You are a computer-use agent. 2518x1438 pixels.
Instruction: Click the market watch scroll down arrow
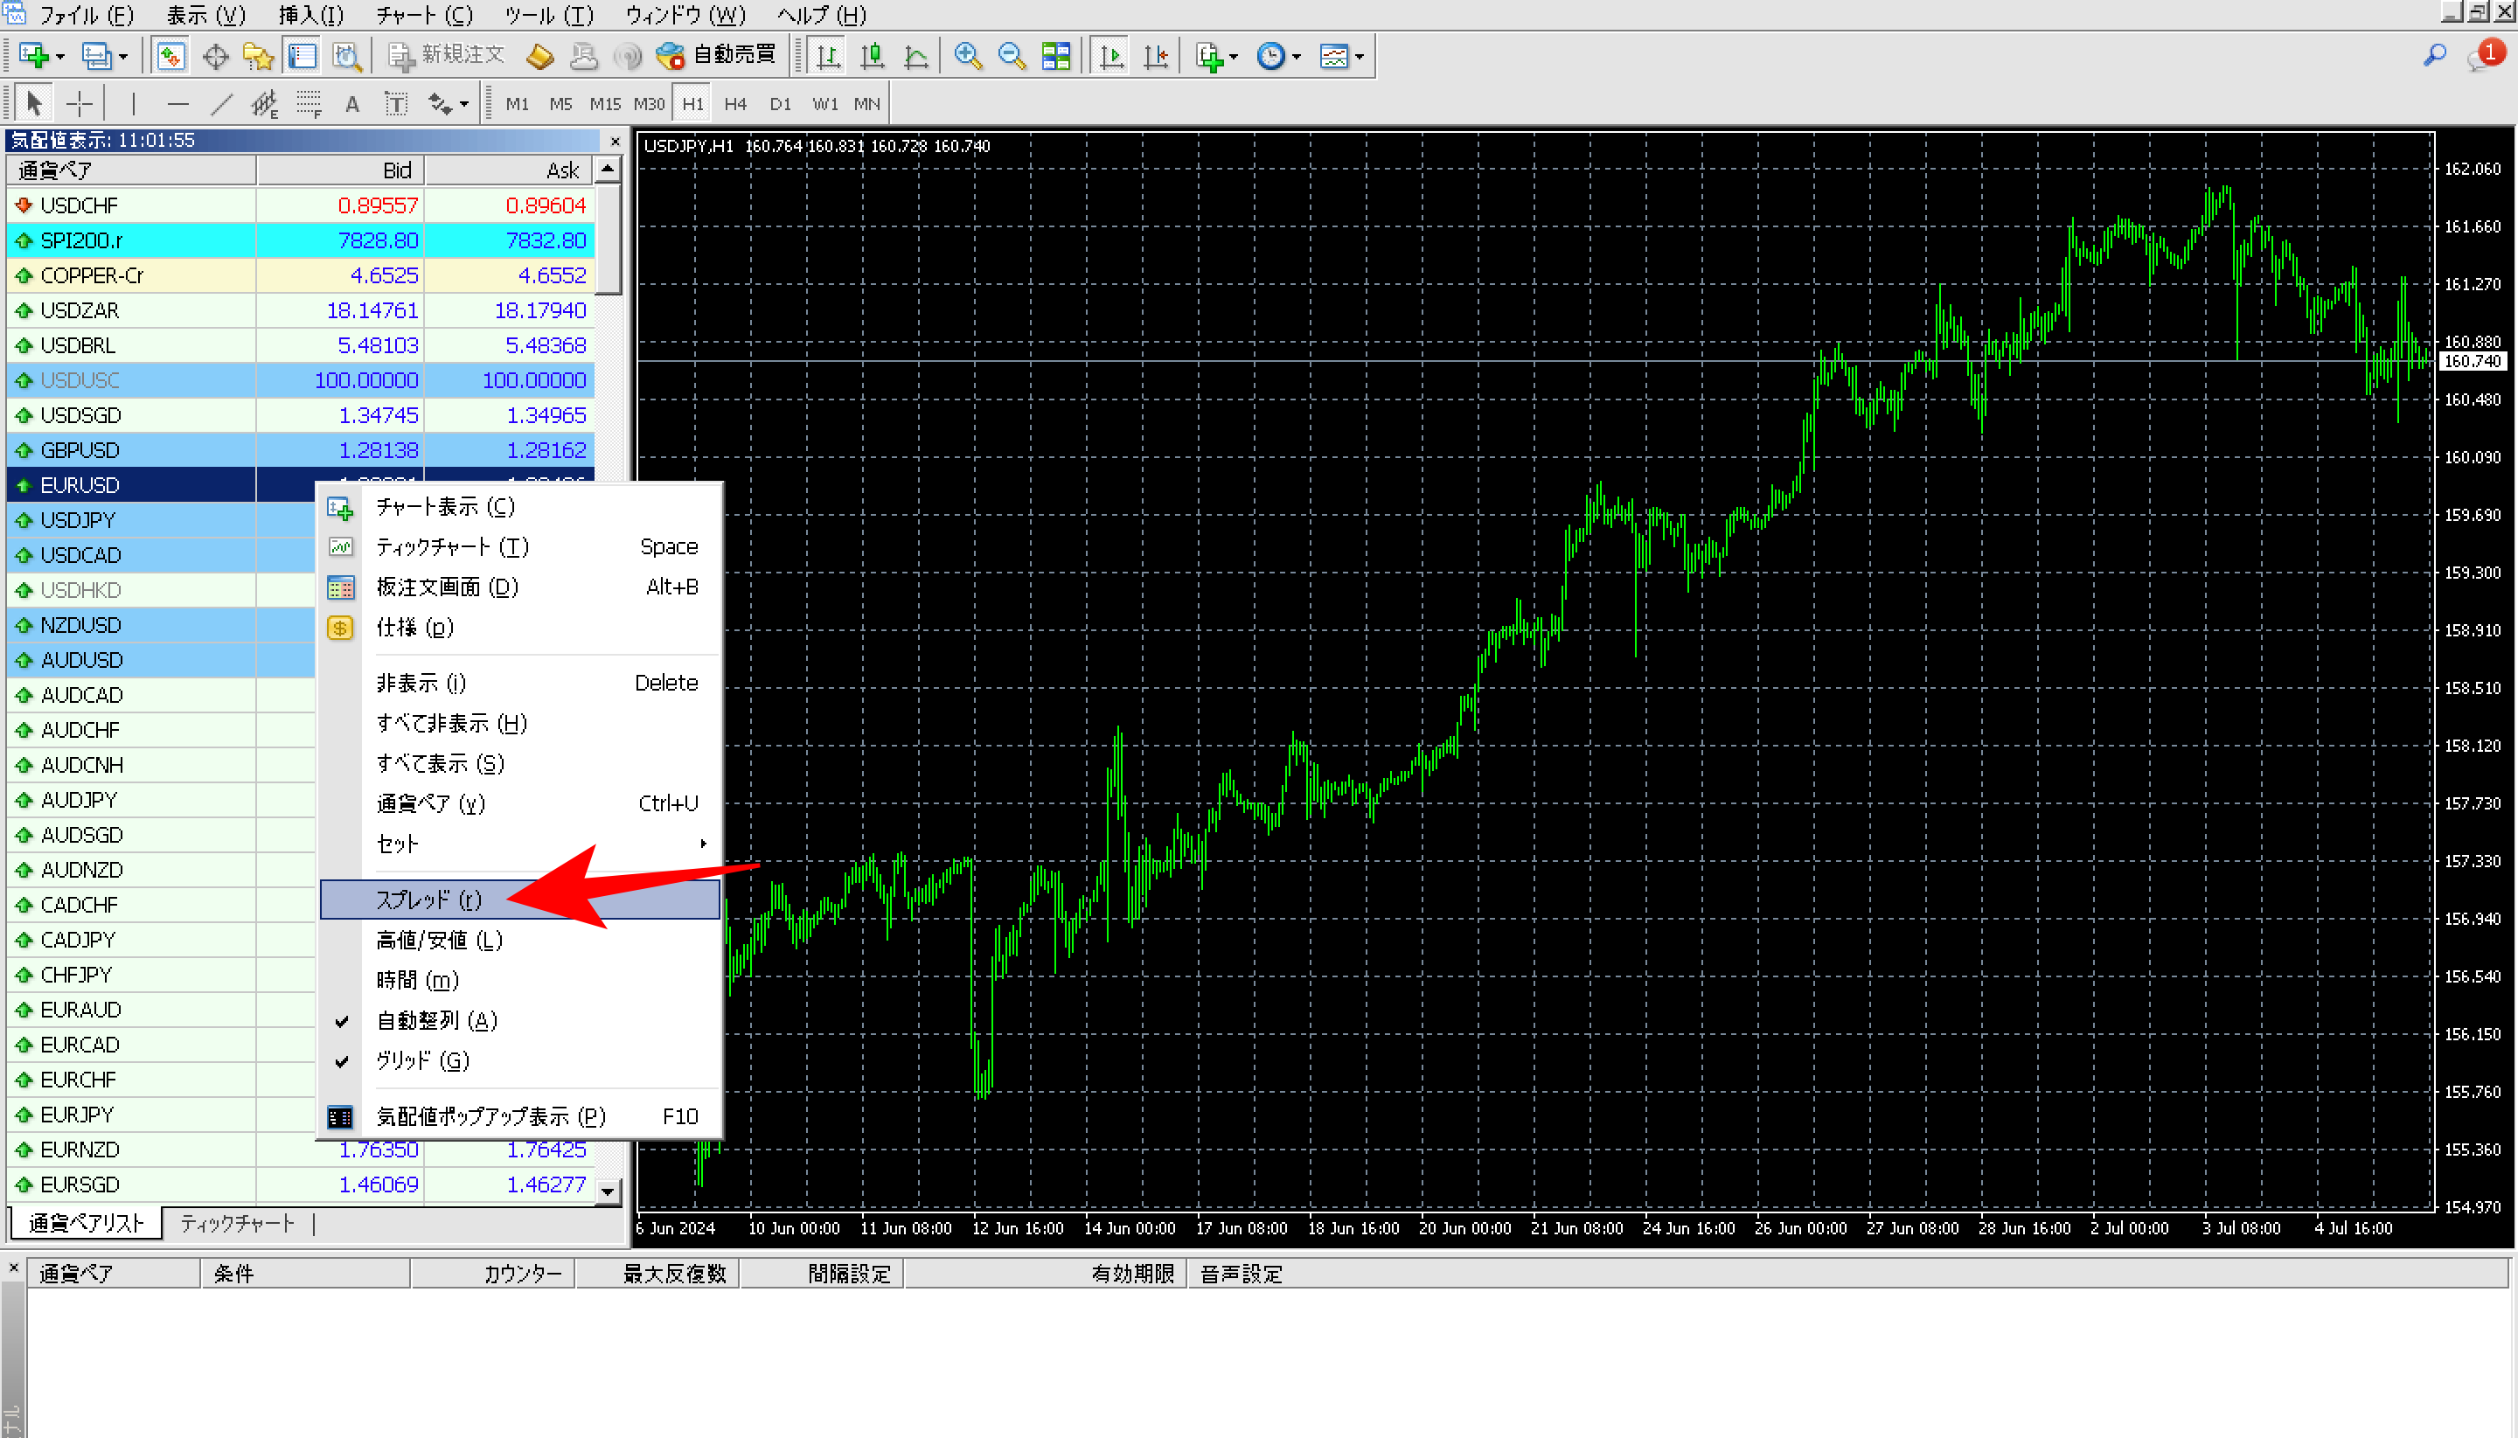tap(608, 1192)
